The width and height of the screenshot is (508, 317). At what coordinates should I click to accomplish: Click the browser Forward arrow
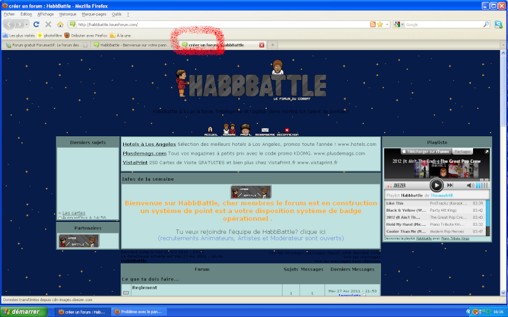point(20,24)
